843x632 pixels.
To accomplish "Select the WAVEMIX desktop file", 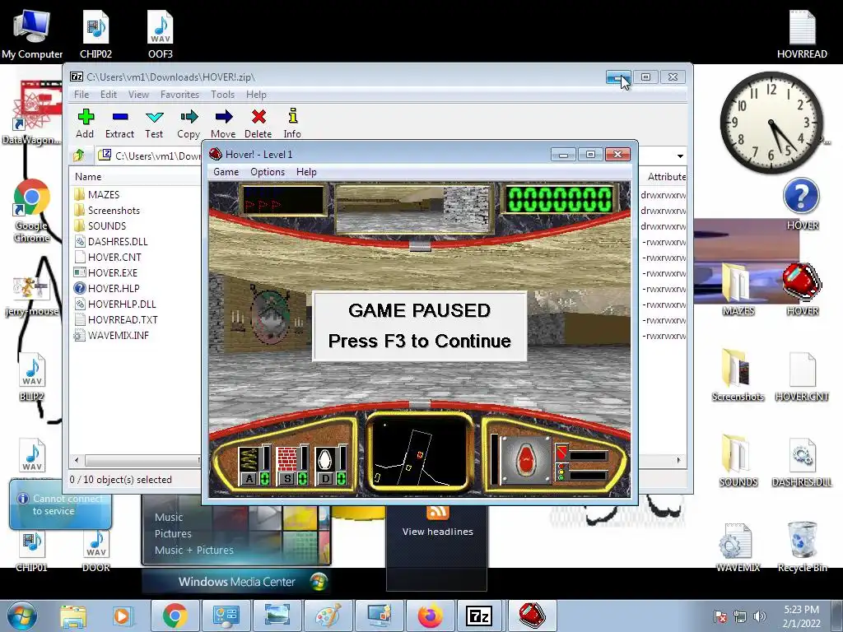I will [x=738, y=547].
